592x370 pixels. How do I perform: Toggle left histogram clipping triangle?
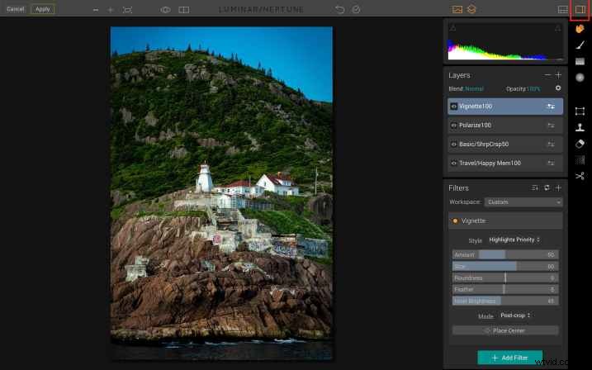click(453, 28)
